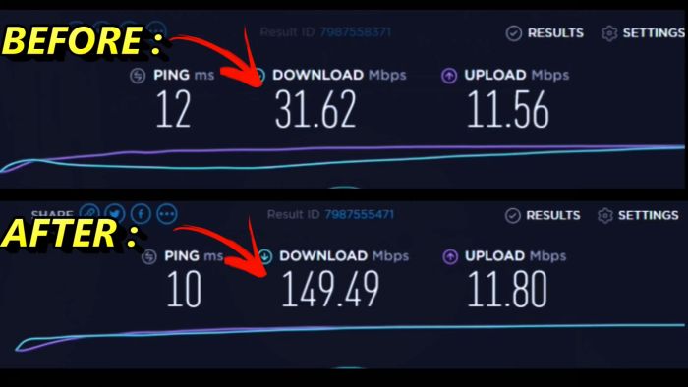688x387 pixels.
Task: Open Result ID 7987558371 link
Action: click(355, 32)
